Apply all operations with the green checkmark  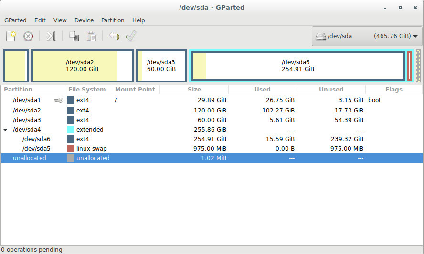131,36
